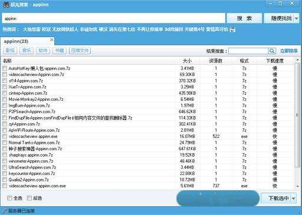Open the 随便找找 dropdown arrow
Image resolution: width=302 pixels, height=215 pixels.
(296, 19)
